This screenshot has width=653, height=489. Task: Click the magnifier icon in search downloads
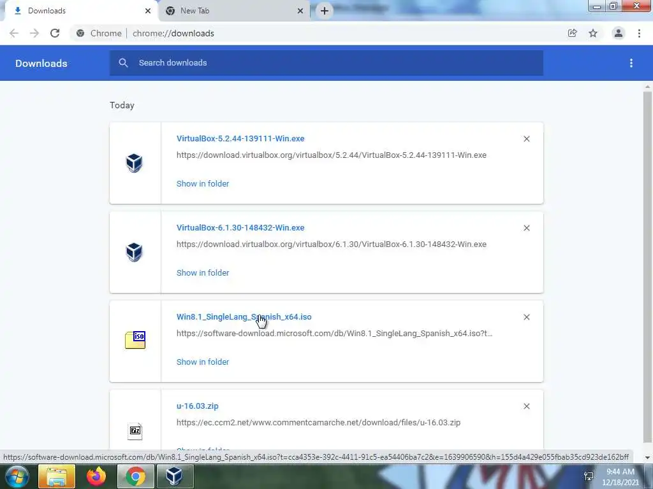[x=123, y=63]
